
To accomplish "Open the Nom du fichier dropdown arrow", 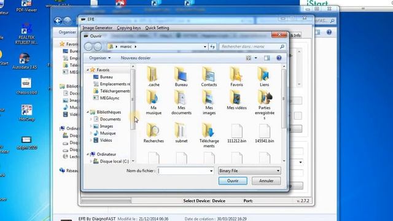I will pos(211,171).
